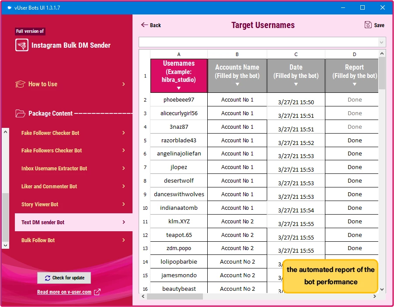Select the zdm.popo username cell
The image size is (394, 307).
179,248
